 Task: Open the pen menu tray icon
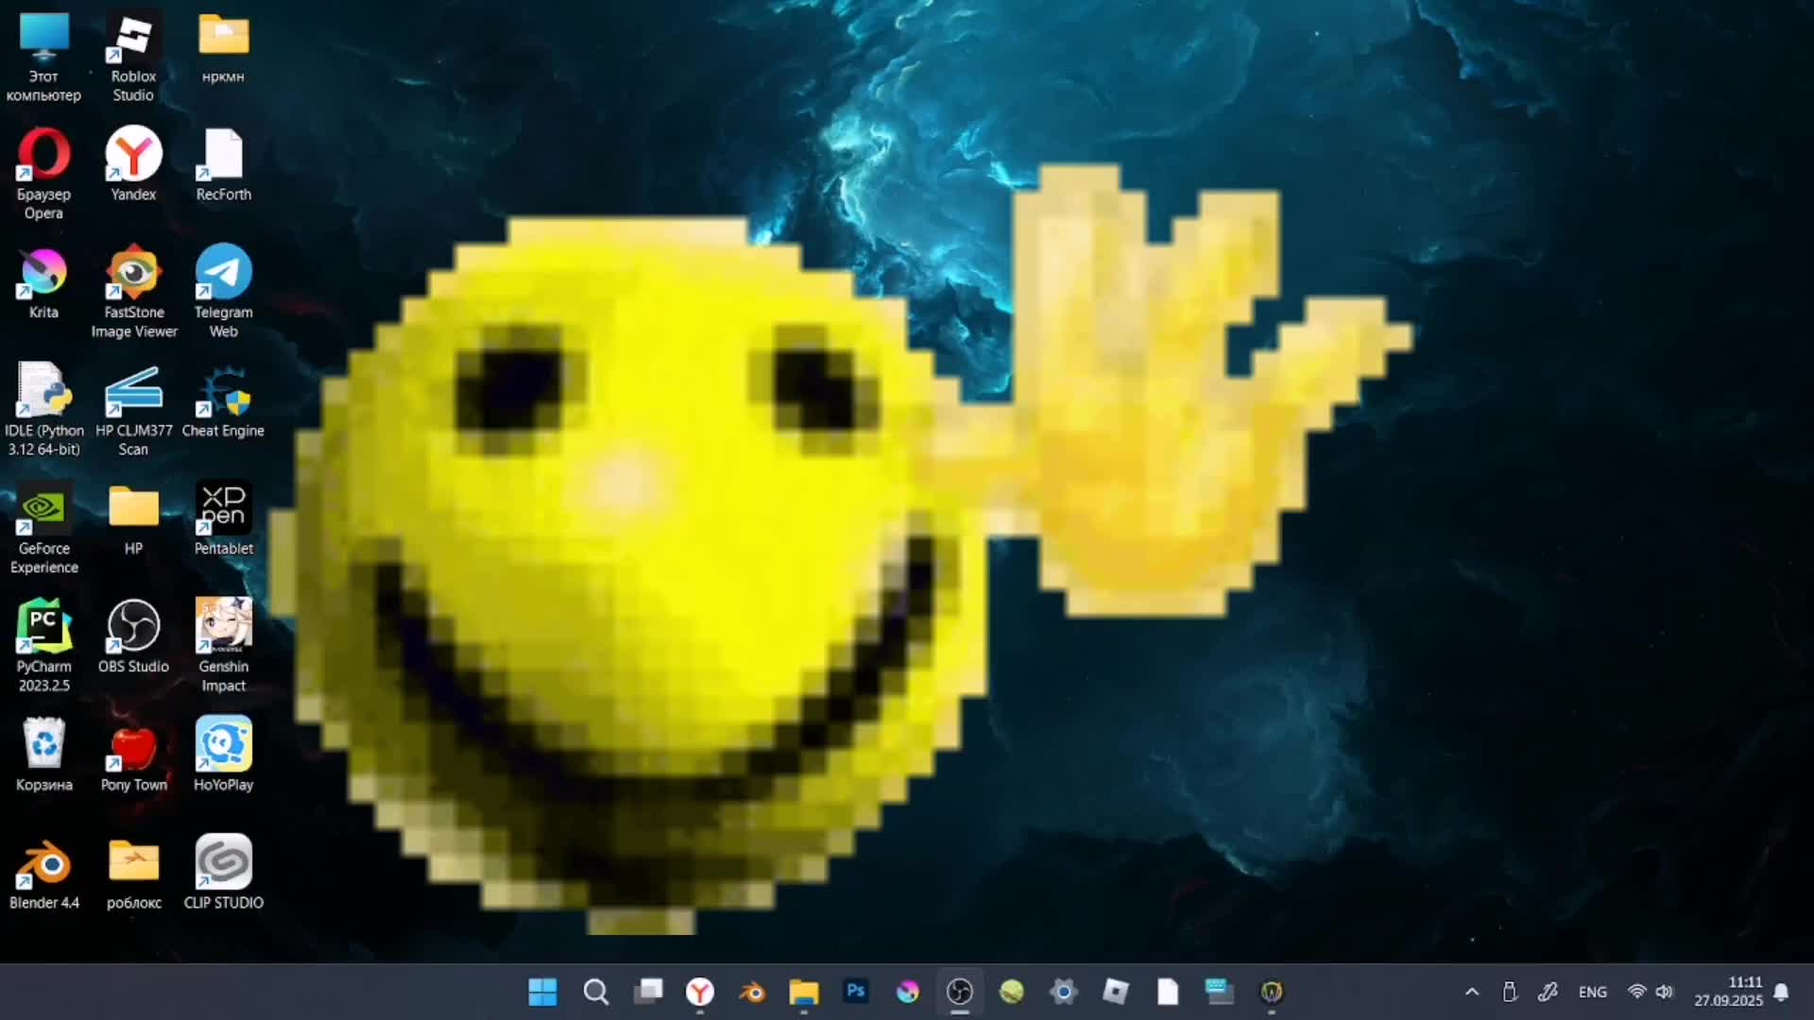coord(1548,992)
